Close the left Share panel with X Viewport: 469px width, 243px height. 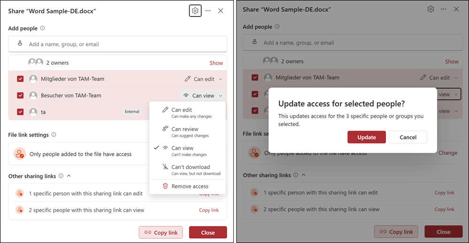click(221, 11)
